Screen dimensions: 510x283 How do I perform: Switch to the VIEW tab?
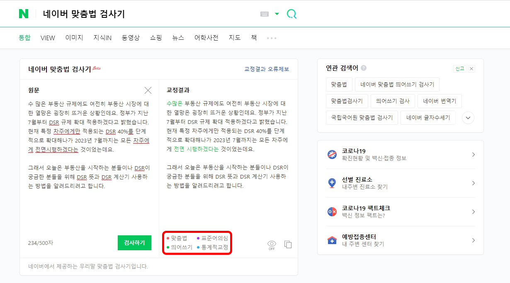[48, 38]
